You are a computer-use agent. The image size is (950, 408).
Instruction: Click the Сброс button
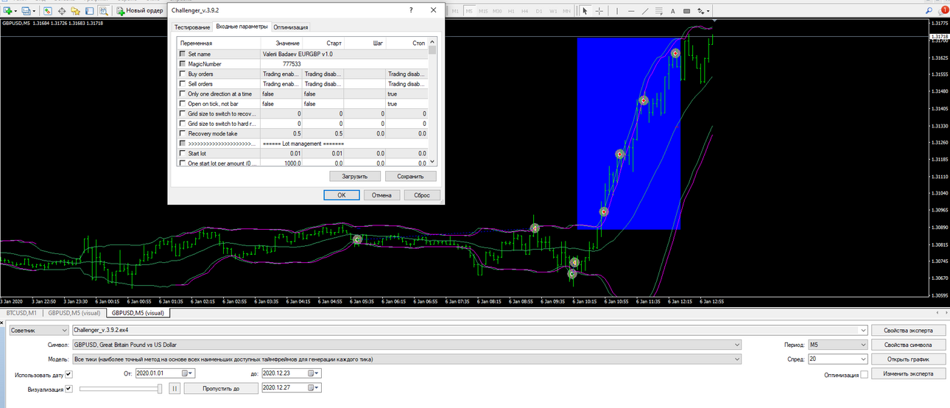tap(422, 195)
